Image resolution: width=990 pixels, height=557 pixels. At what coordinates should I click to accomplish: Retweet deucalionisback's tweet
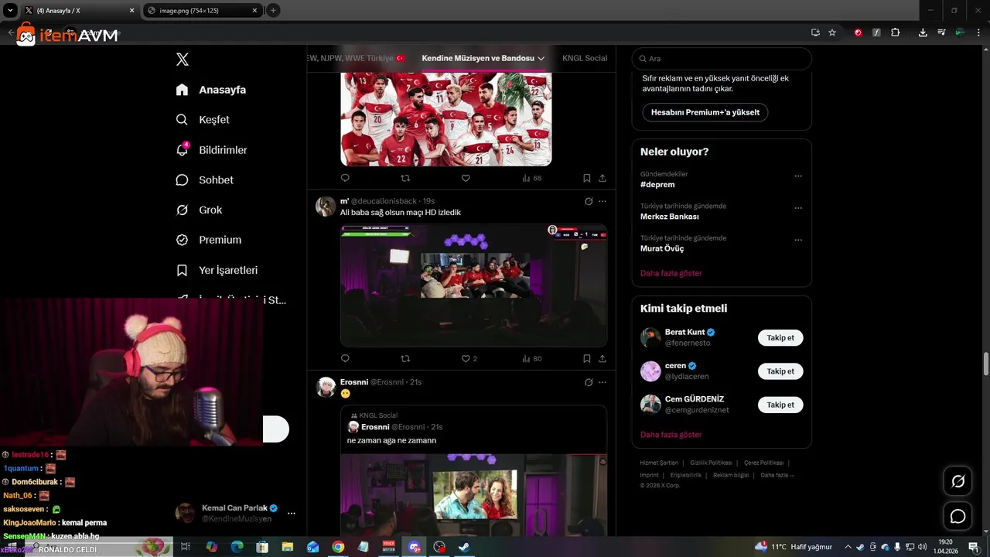(x=405, y=359)
